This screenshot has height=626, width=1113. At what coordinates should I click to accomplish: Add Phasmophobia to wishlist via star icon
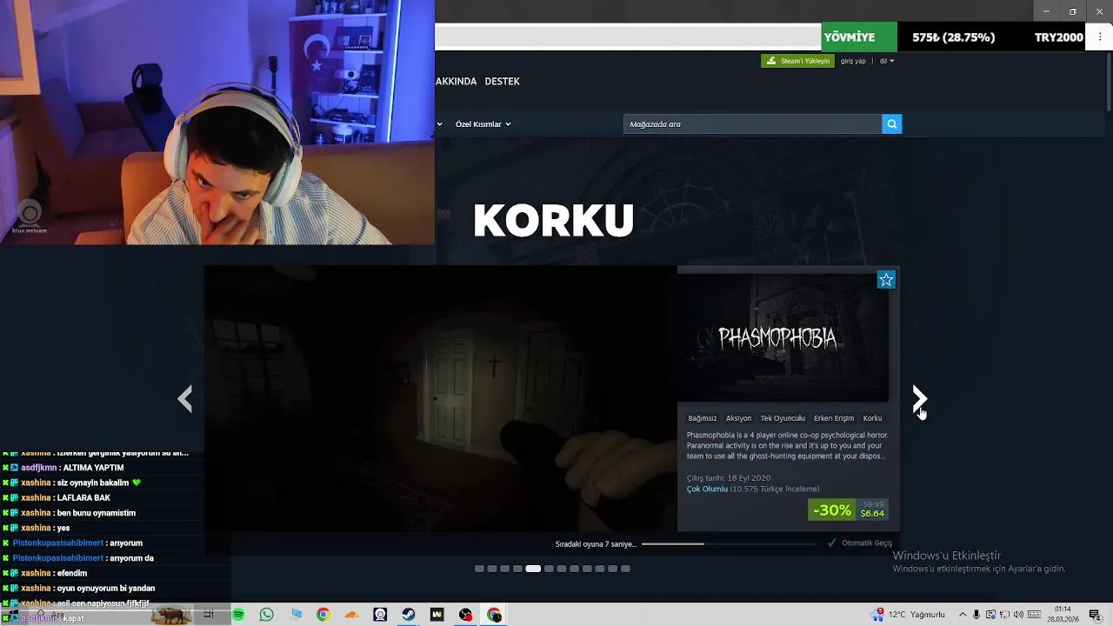[886, 280]
